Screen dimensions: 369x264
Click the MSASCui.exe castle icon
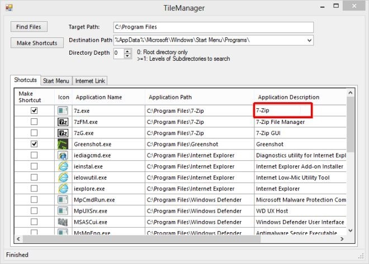63,222
